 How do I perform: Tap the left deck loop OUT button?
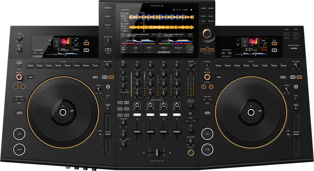click(23, 87)
